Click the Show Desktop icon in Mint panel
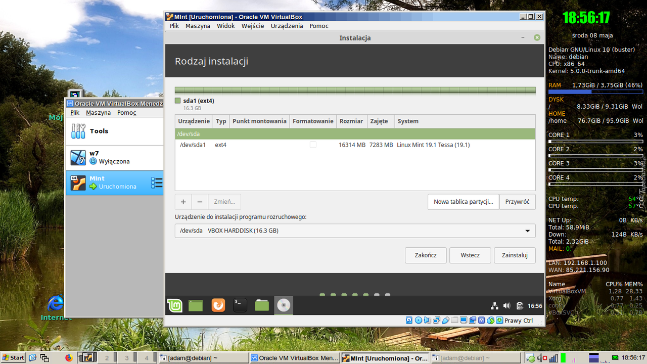The image size is (647, 364). tap(196, 305)
